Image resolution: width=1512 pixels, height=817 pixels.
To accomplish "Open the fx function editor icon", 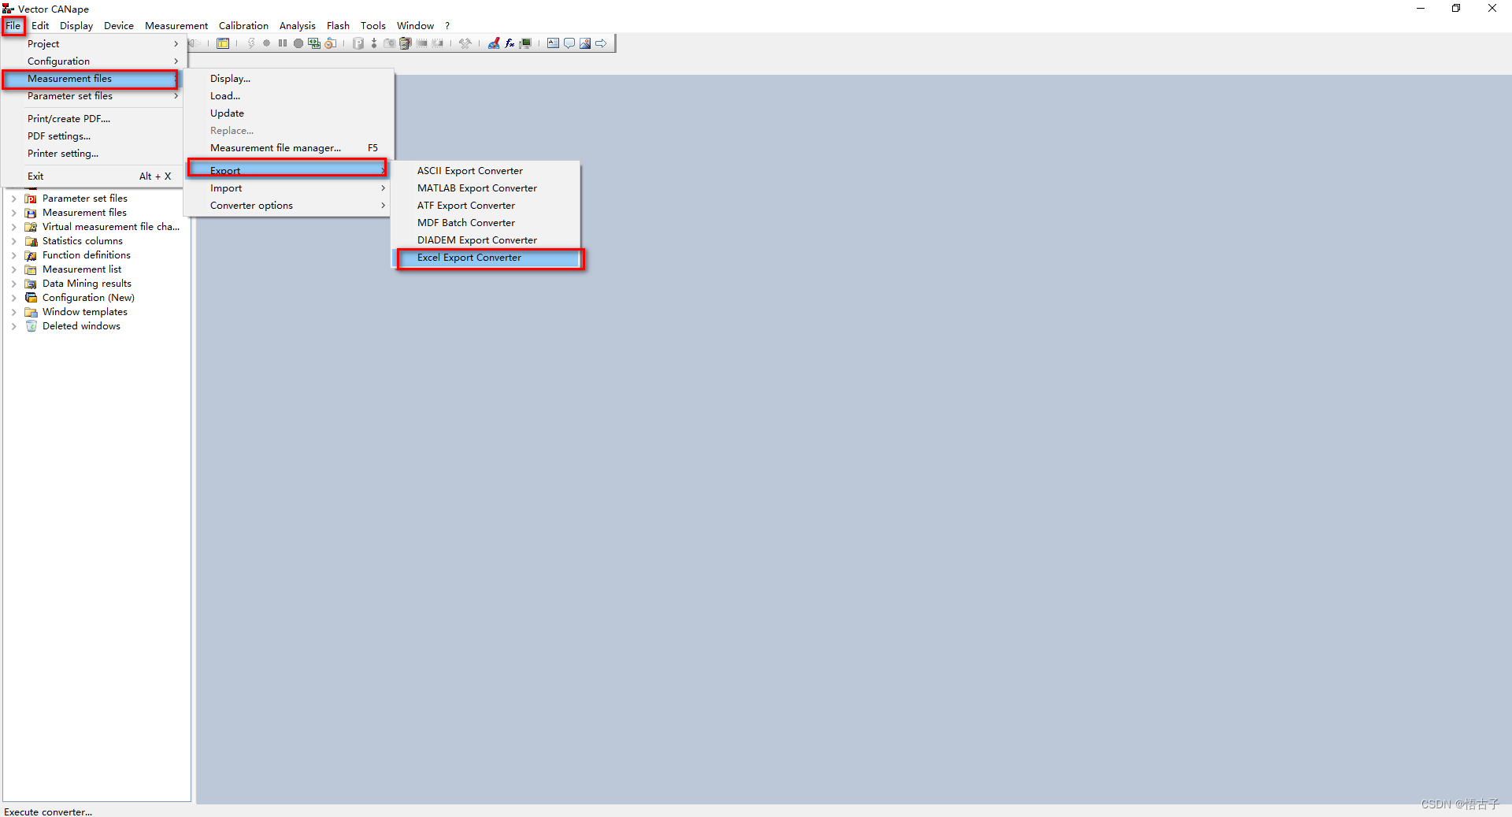I will (x=510, y=43).
